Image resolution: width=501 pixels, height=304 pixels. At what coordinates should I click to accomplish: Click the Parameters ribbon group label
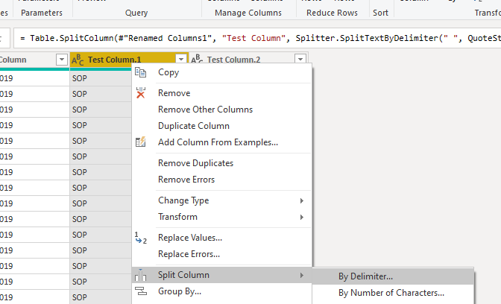pos(42,13)
